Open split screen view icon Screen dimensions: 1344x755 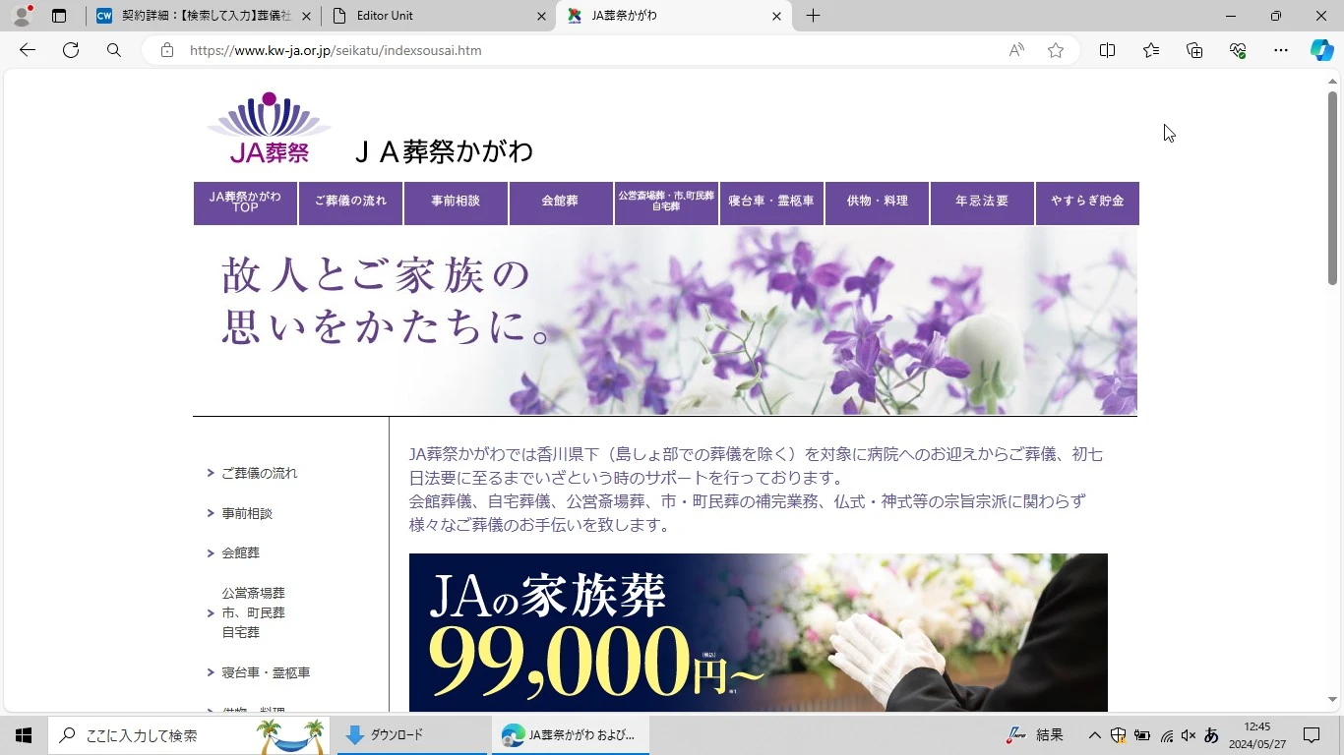(x=1107, y=50)
